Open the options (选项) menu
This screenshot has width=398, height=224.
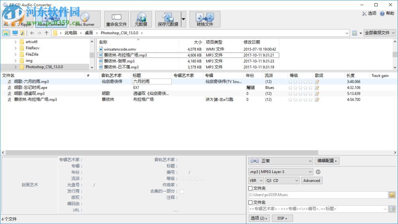(x=369, y=14)
